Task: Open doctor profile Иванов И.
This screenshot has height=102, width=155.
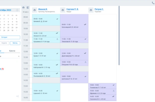Action: [x=43, y=9]
